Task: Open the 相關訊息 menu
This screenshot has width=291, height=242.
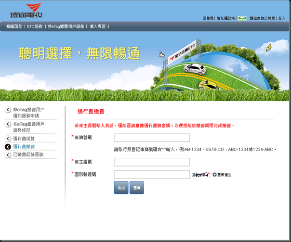Action: (x=14, y=26)
